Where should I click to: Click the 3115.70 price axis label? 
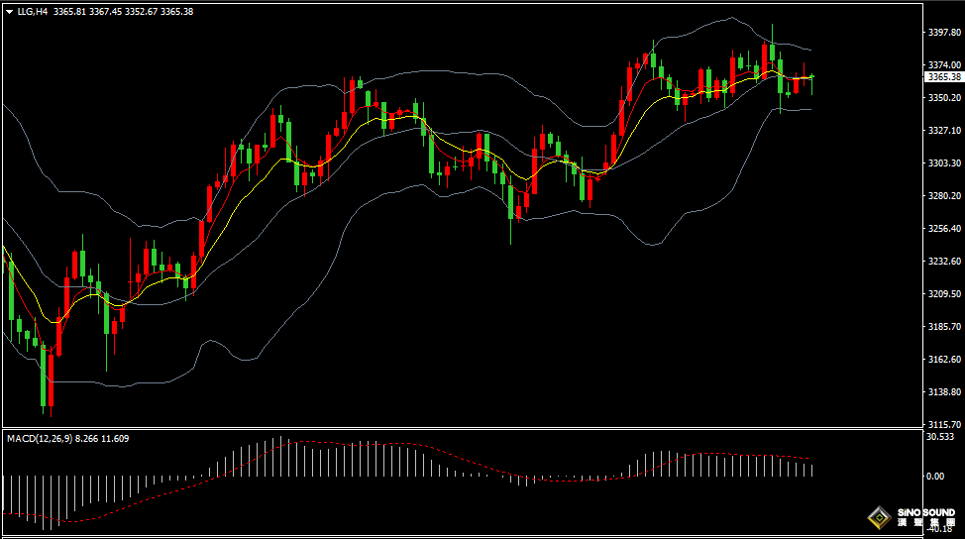point(943,424)
